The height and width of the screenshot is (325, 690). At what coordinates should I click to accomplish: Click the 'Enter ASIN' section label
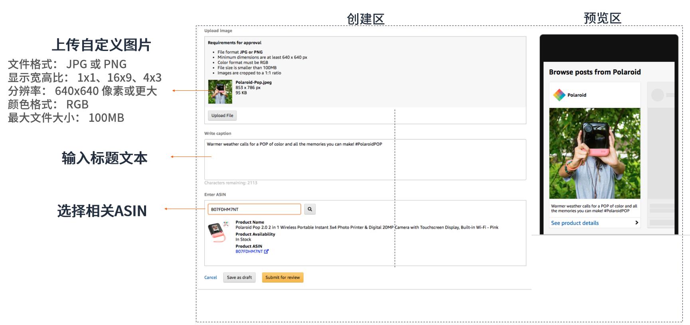215,195
